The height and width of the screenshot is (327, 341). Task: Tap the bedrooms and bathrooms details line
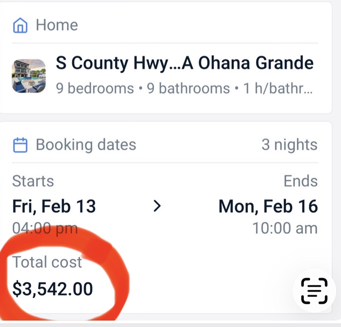pyautogui.click(x=184, y=88)
